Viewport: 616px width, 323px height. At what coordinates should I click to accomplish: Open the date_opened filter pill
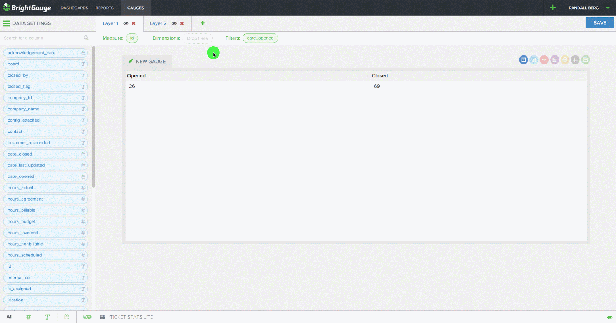pos(260,38)
